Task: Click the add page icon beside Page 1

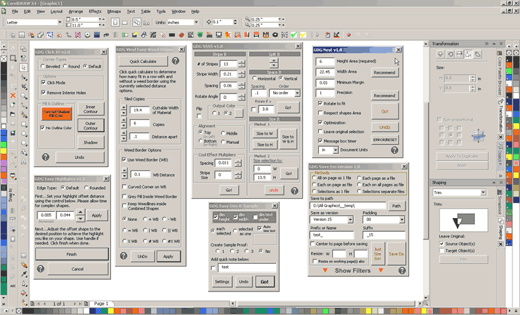Action: click(86, 303)
